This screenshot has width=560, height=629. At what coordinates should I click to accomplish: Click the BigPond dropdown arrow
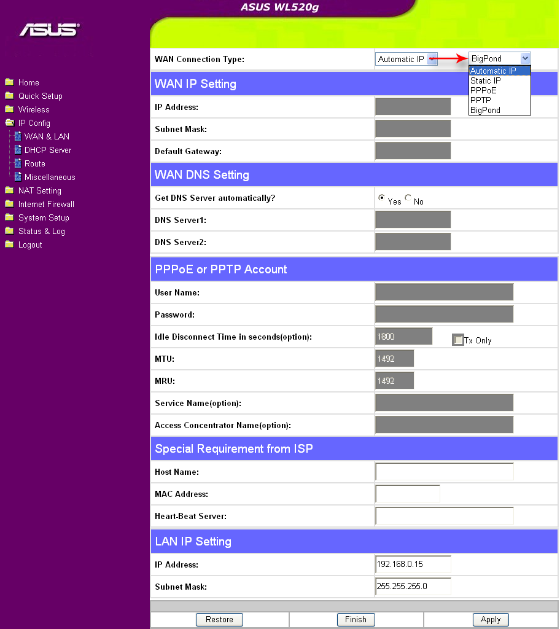(x=525, y=58)
